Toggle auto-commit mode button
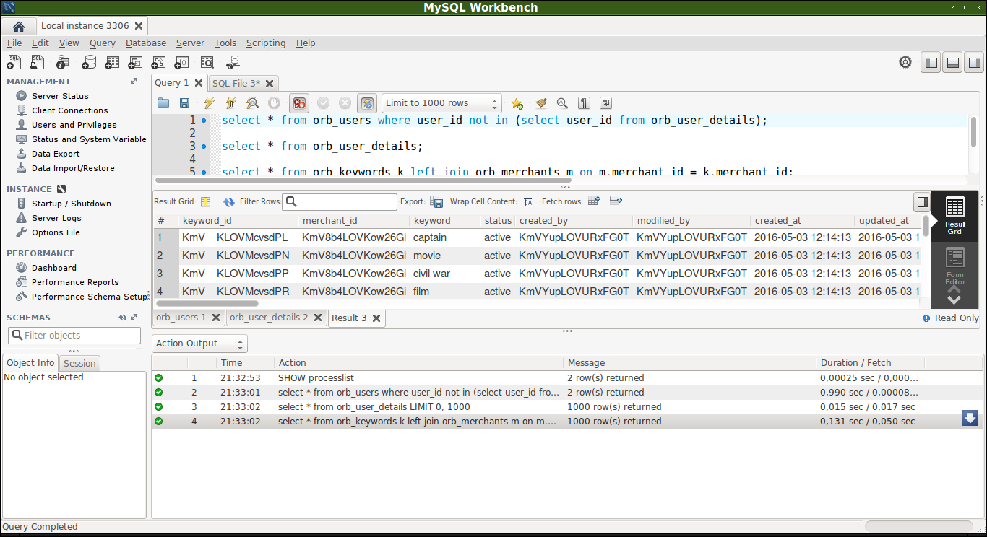Viewport: 987px width, 537px height. point(367,103)
